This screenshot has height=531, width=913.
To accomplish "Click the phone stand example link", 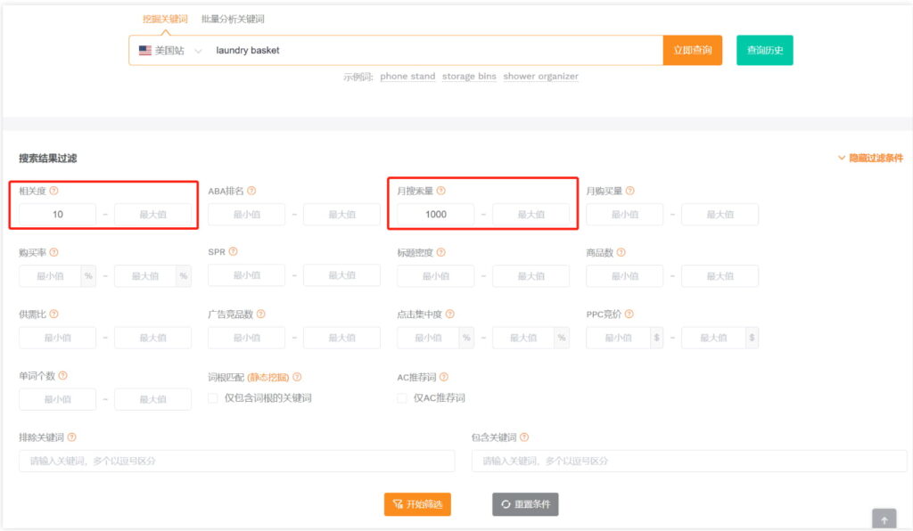I will pyautogui.click(x=407, y=76).
